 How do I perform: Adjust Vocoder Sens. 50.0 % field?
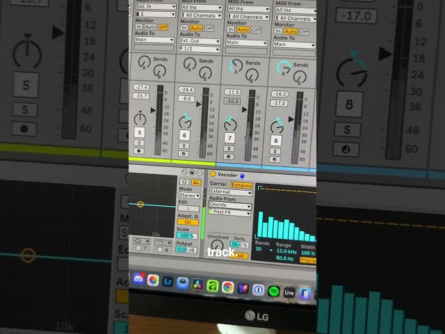coord(239,245)
